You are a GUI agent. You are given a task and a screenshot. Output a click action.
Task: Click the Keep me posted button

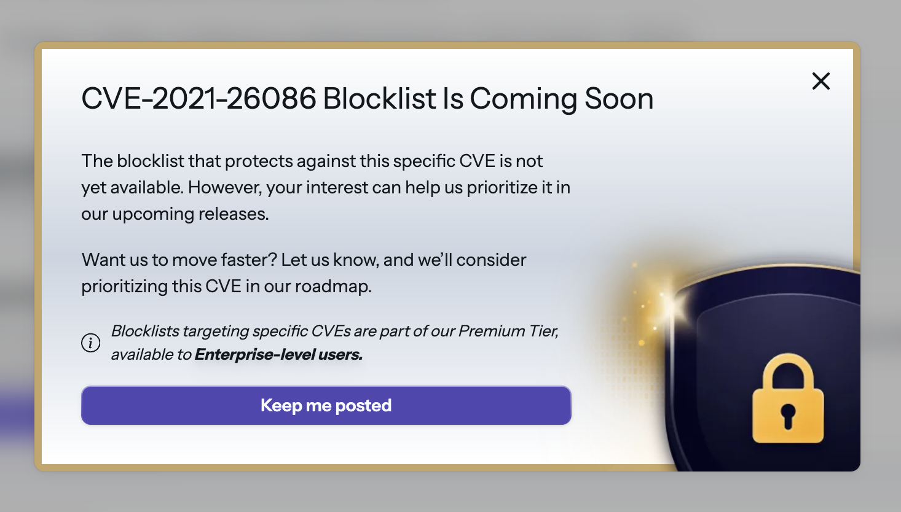[x=326, y=405]
